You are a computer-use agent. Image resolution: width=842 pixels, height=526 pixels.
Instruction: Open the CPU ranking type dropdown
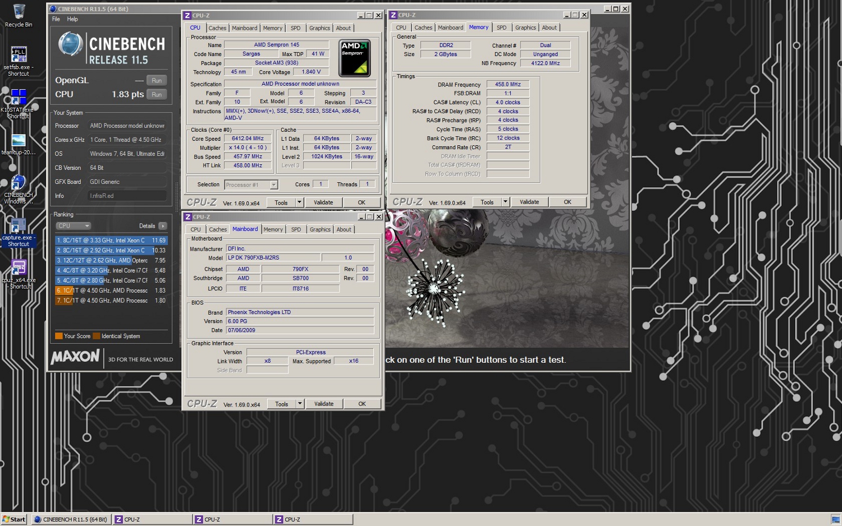[74, 226]
